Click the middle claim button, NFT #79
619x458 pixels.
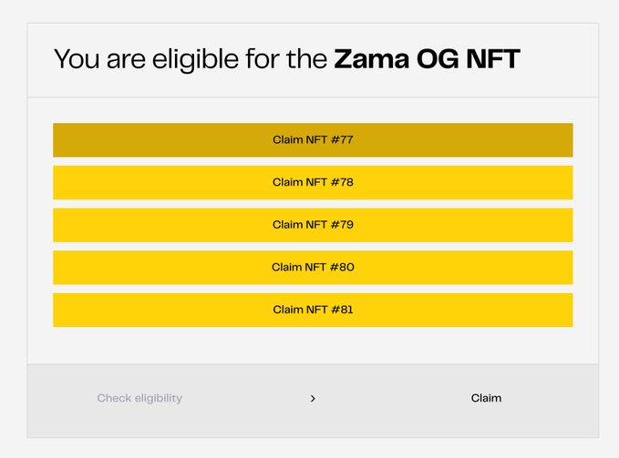(313, 225)
